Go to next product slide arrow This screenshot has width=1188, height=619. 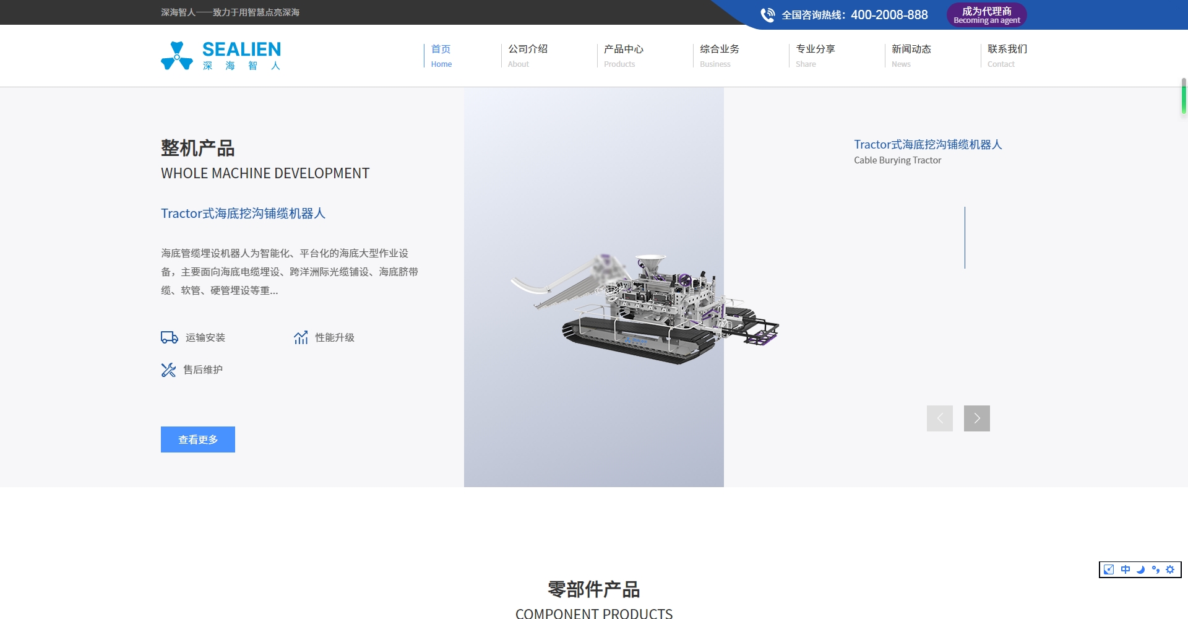[976, 418]
